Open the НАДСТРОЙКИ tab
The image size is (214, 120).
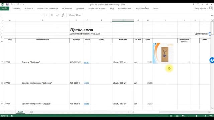click(x=142, y=8)
